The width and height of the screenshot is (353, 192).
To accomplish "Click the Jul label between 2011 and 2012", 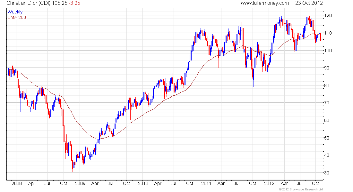I will (237, 183).
